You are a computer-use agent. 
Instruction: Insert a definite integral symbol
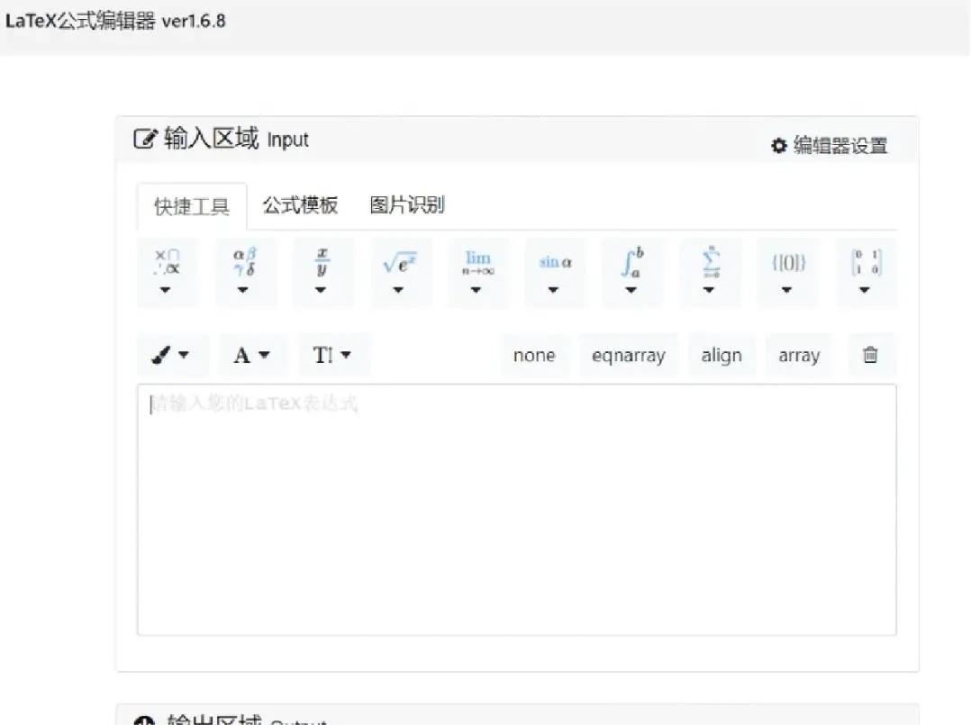[x=633, y=261]
